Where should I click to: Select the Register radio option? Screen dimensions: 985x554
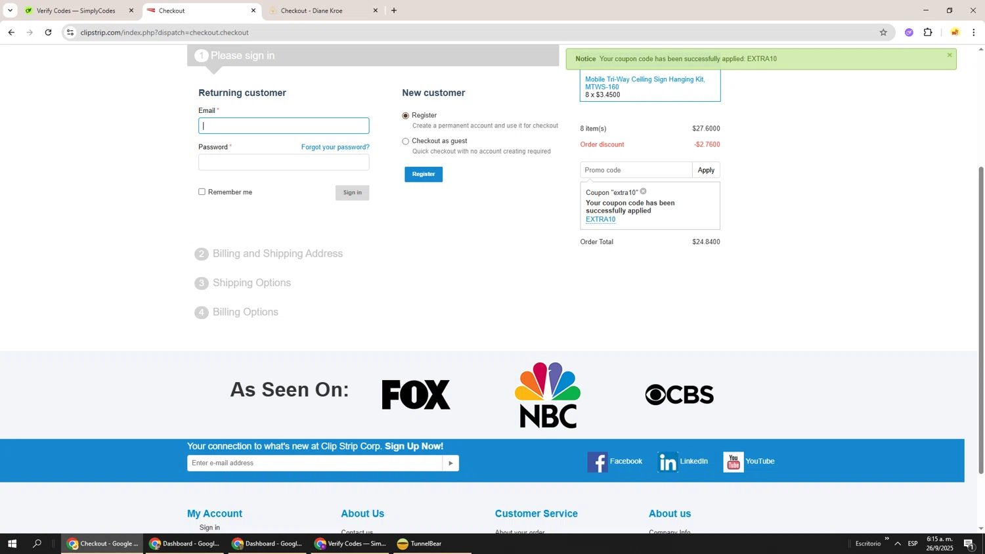pos(405,116)
